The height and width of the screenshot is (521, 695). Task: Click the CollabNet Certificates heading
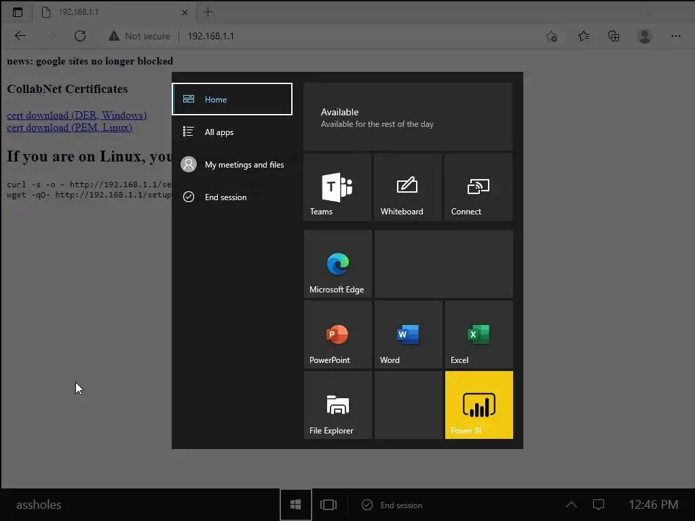pyautogui.click(x=67, y=89)
